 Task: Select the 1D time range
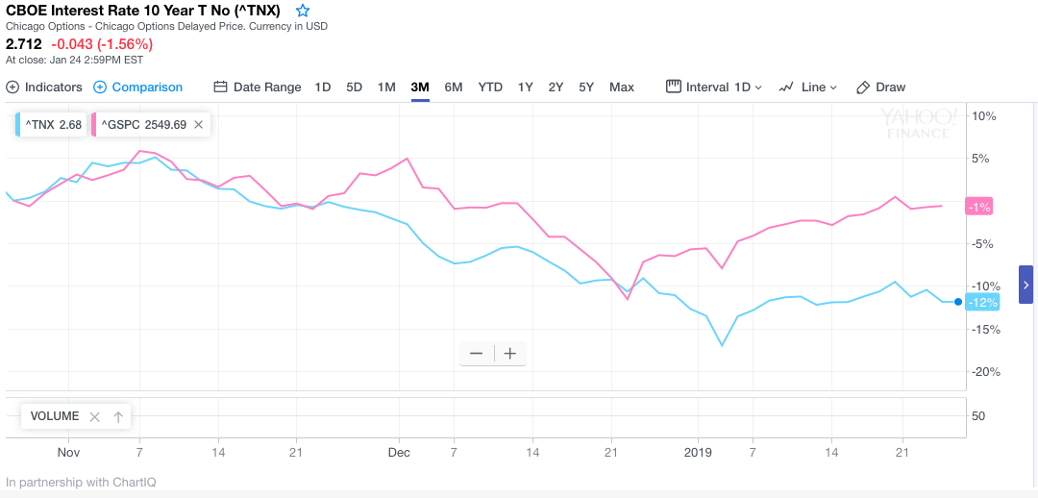click(x=323, y=87)
